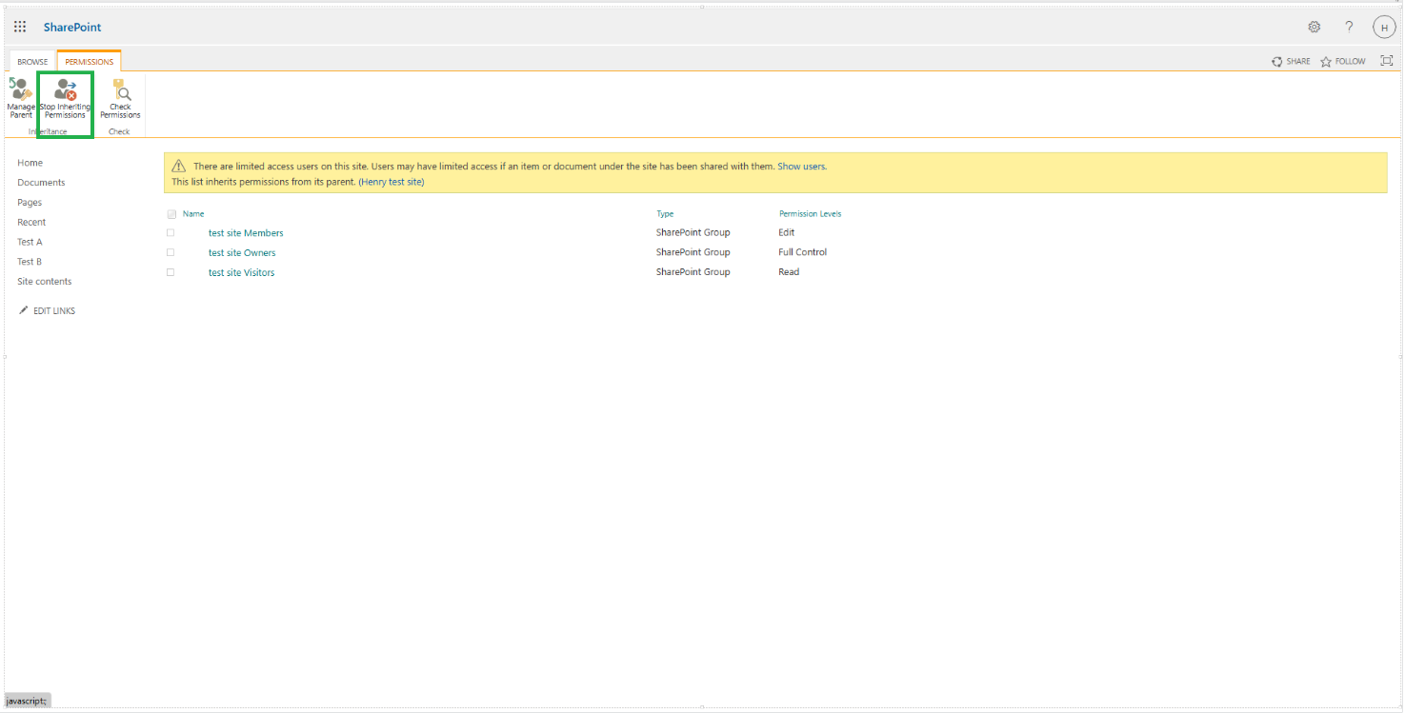Tick the select-all checkbox beside Name
Viewport: 1405px width, 713px height.
click(171, 214)
